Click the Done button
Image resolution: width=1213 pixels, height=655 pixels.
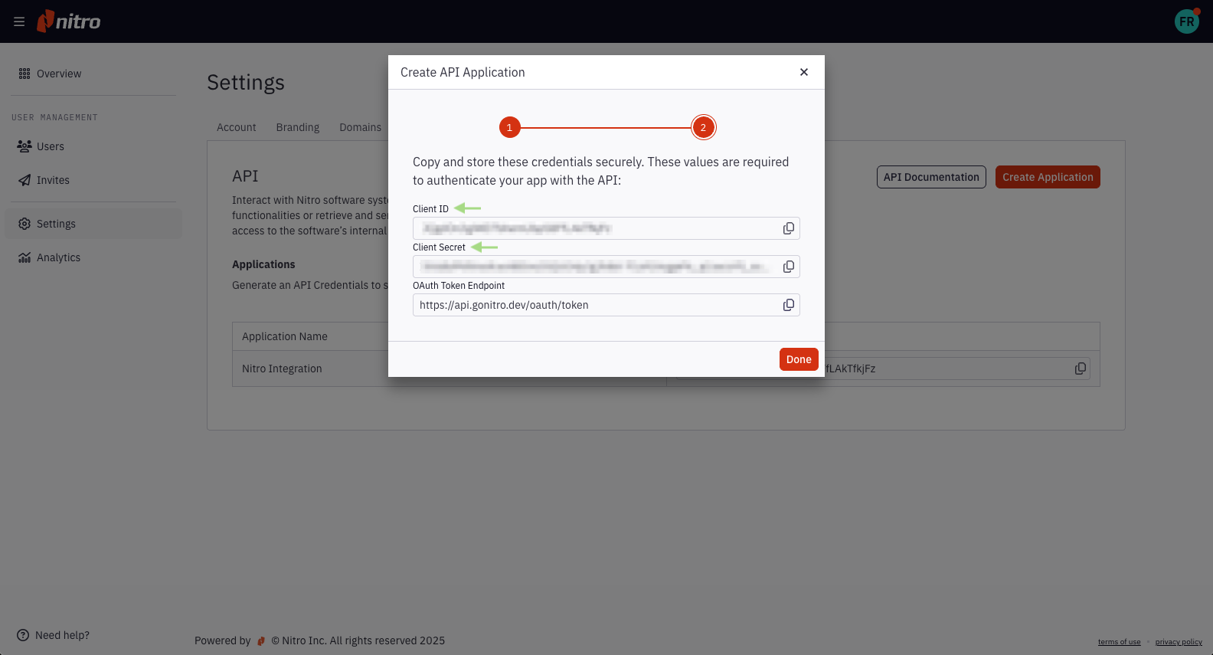coord(799,359)
